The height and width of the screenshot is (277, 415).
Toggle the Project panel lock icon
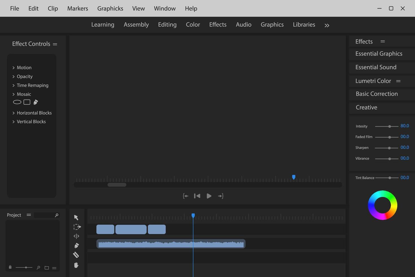(10, 267)
